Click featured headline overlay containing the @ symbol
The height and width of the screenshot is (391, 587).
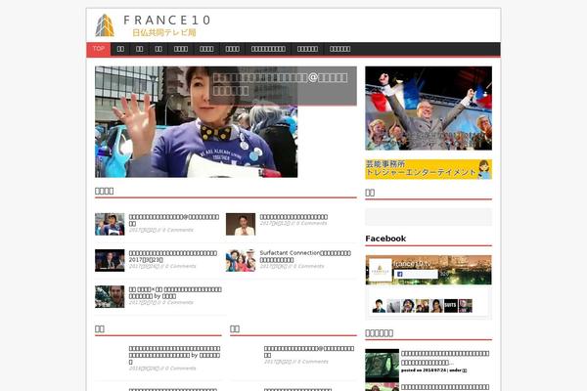point(283,85)
